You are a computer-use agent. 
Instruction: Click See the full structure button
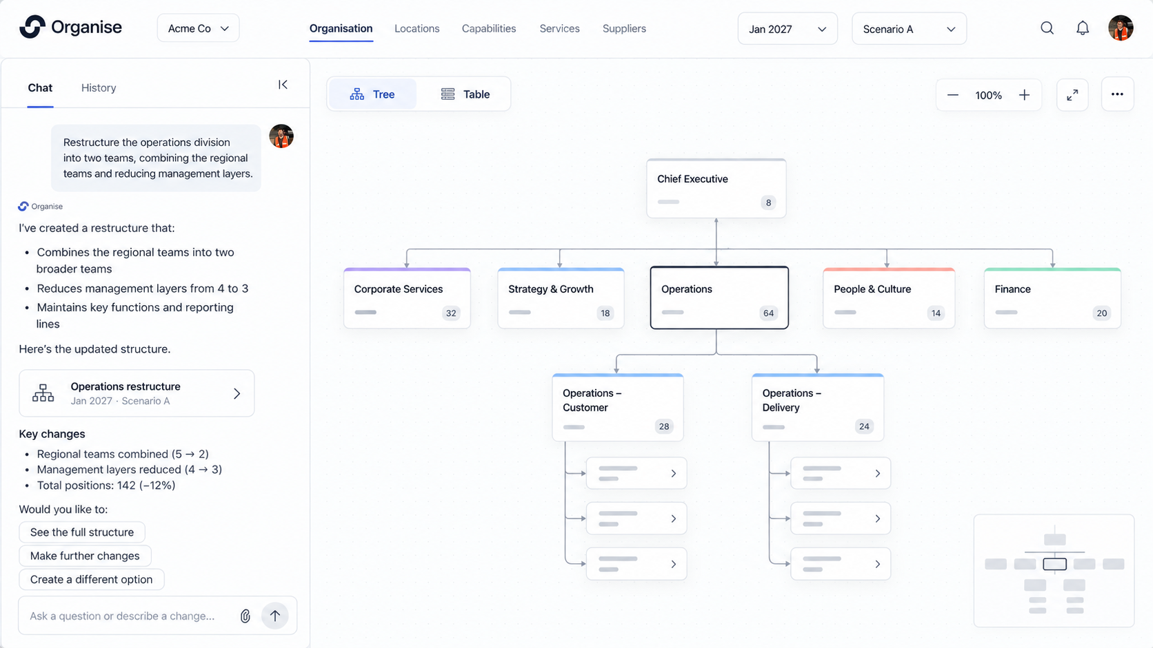pyautogui.click(x=82, y=532)
